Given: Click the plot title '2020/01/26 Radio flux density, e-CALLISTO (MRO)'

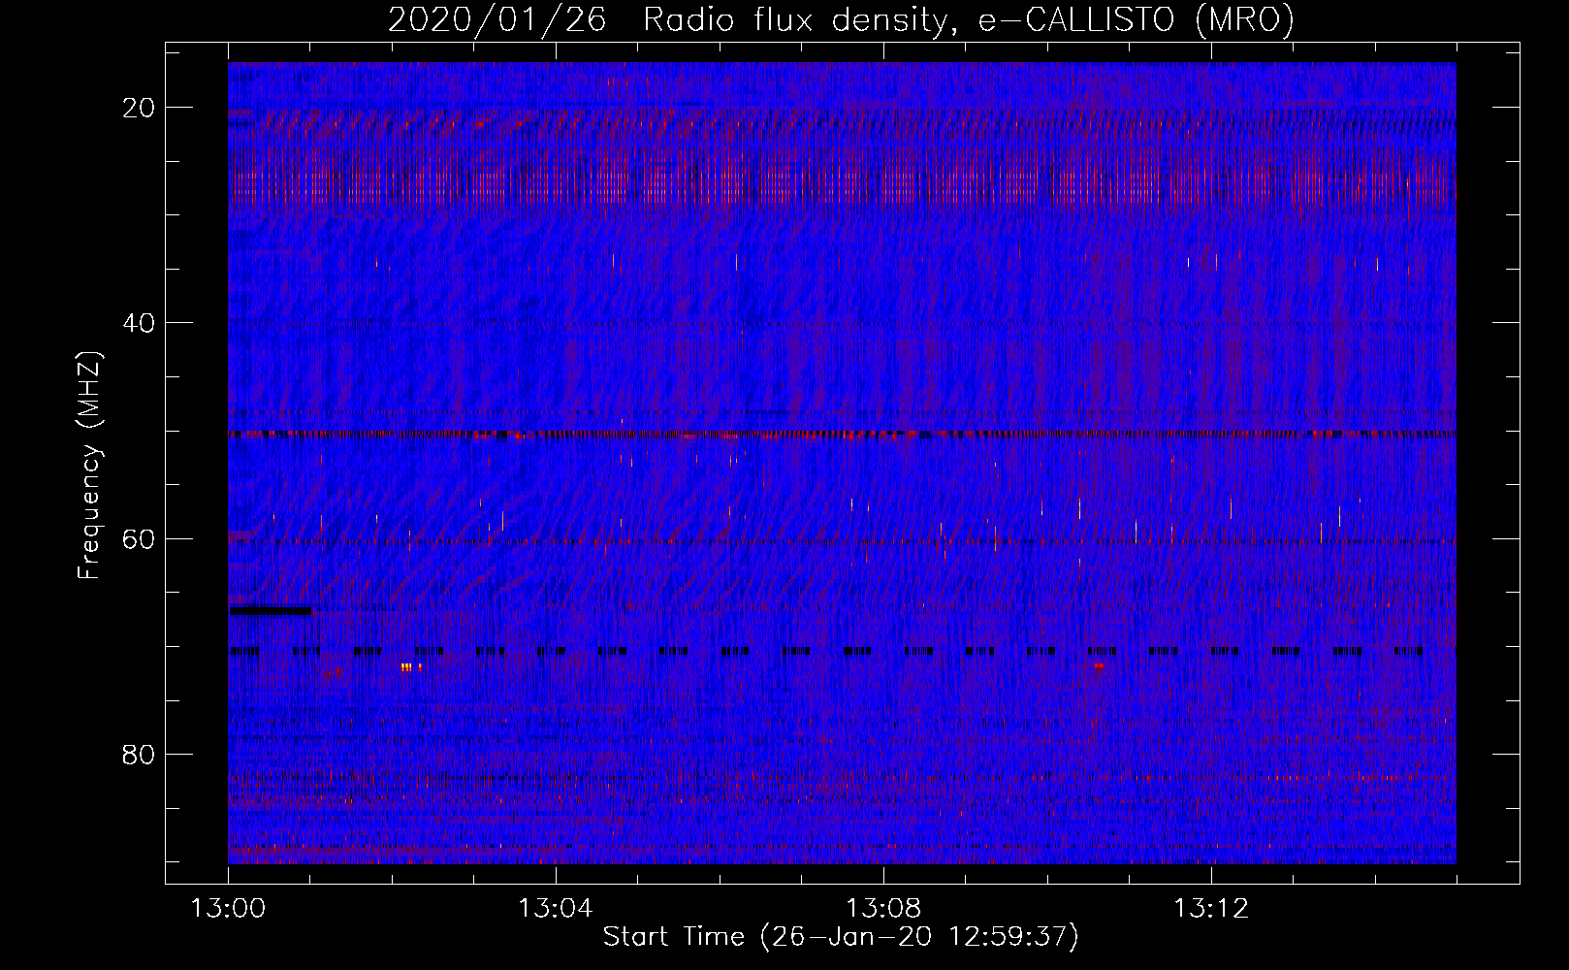Looking at the screenshot, I should pos(841,19).
